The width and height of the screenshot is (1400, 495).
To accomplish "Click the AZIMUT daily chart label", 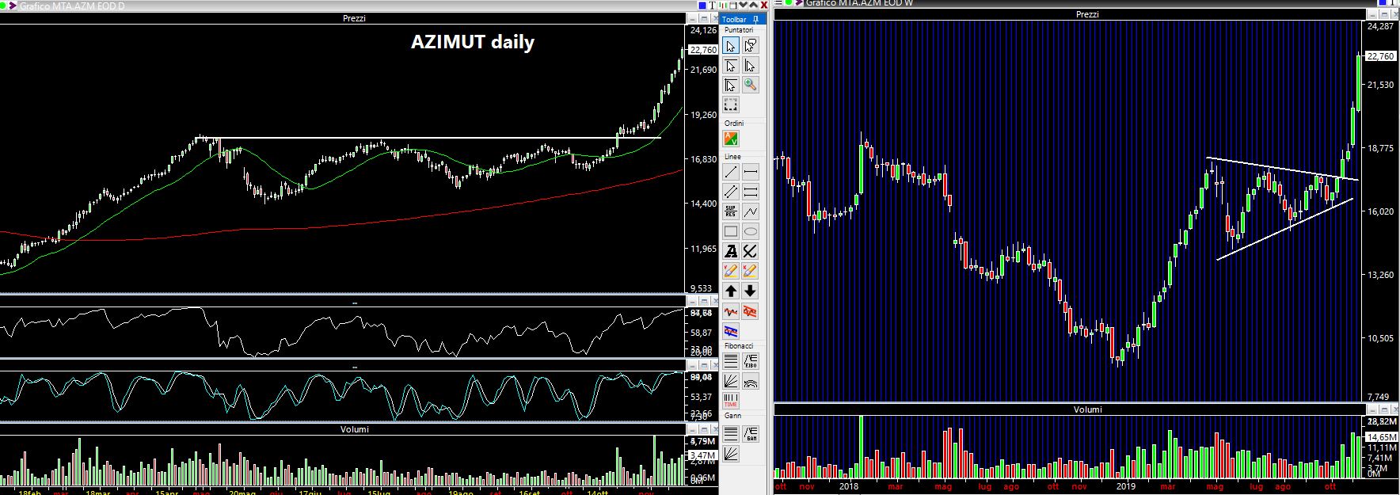I will [x=473, y=42].
